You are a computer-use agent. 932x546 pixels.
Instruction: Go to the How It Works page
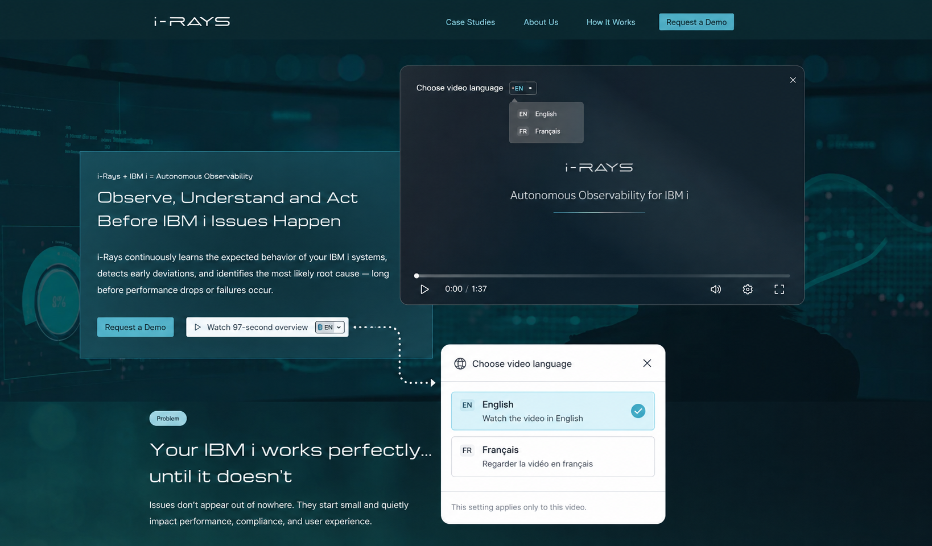click(611, 22)
